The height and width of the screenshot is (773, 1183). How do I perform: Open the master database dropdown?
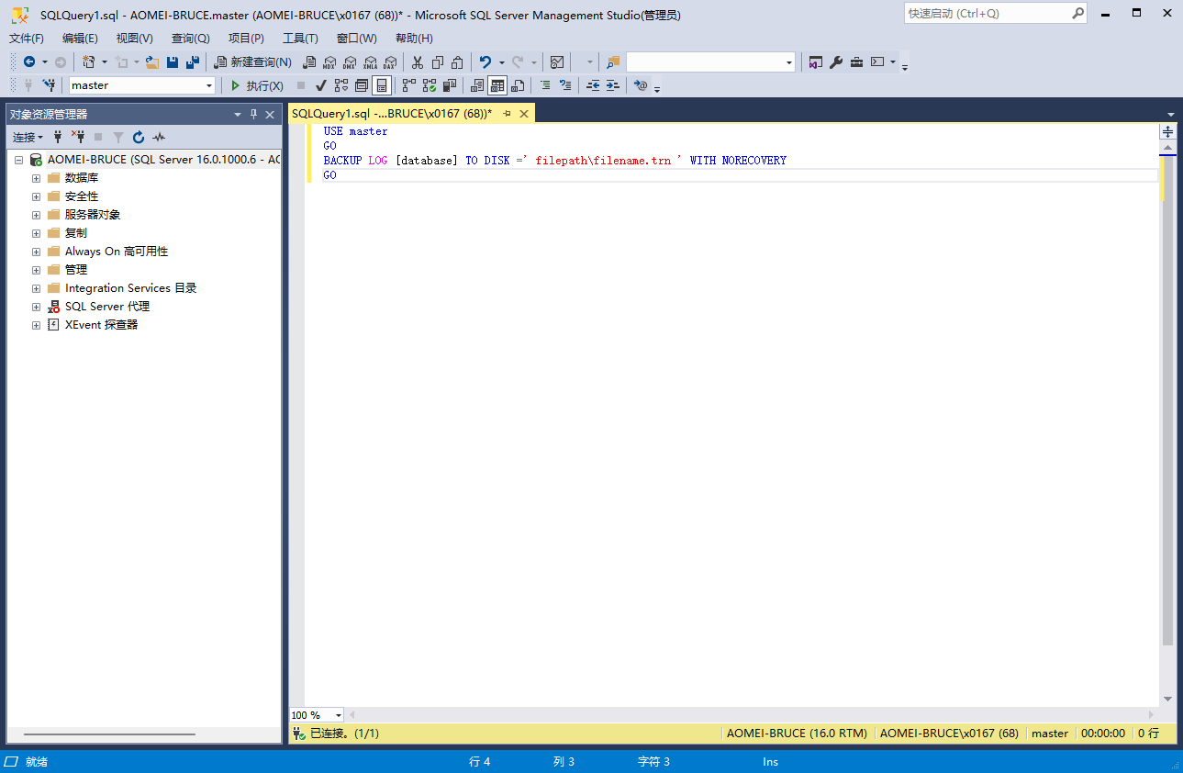click(209, 85)
